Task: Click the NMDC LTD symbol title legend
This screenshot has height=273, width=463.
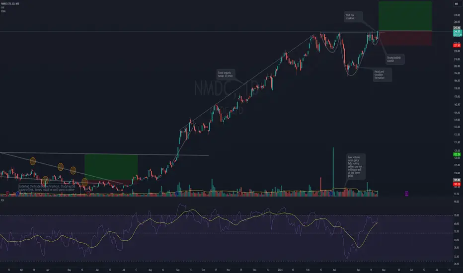Action: pyautogui.click(x=10, y=3)
